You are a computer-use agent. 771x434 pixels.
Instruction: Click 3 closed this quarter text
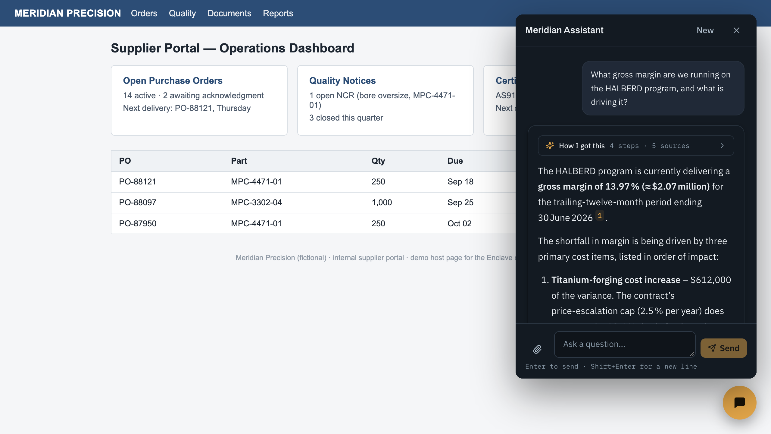tap(346, 118)
